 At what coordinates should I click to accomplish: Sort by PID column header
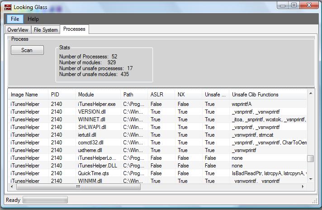[x=62, y=95]
